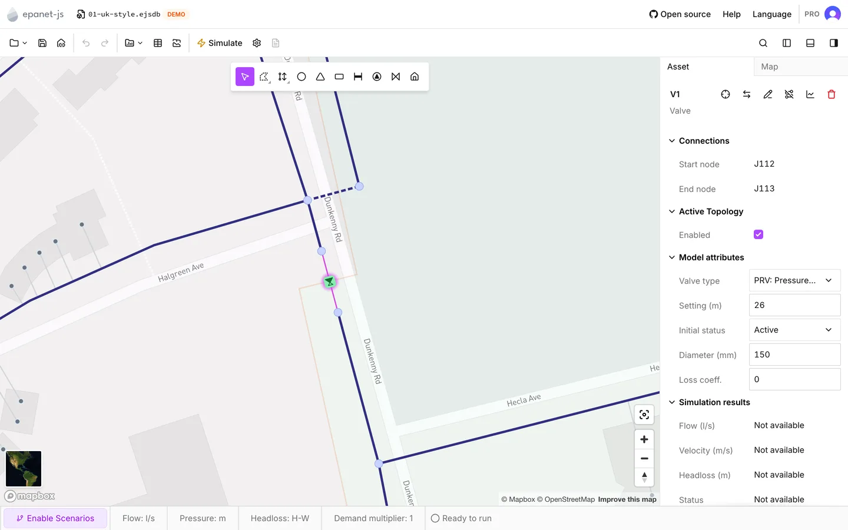Viewport: 848px width, 530px height.
Task: Collapse the Model attributes section
Action: (707, 257)
